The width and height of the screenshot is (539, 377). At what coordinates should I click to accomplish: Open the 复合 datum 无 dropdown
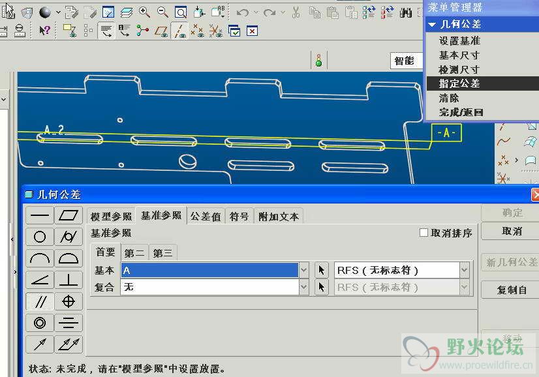(x=304, y=287)
